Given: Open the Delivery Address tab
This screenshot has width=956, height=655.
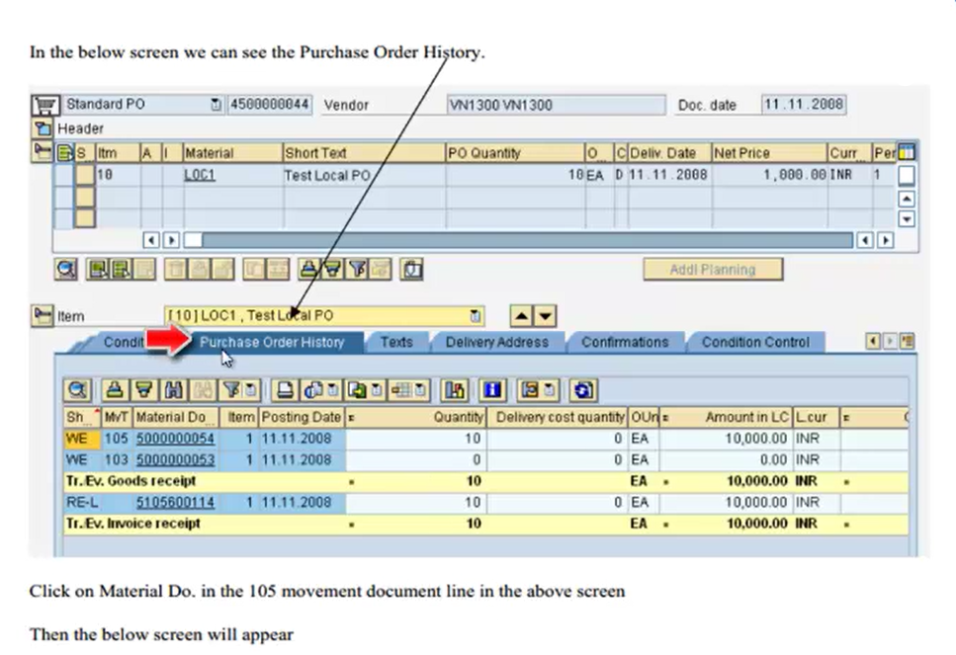Looking at the screenshot, I should (497, 343).
